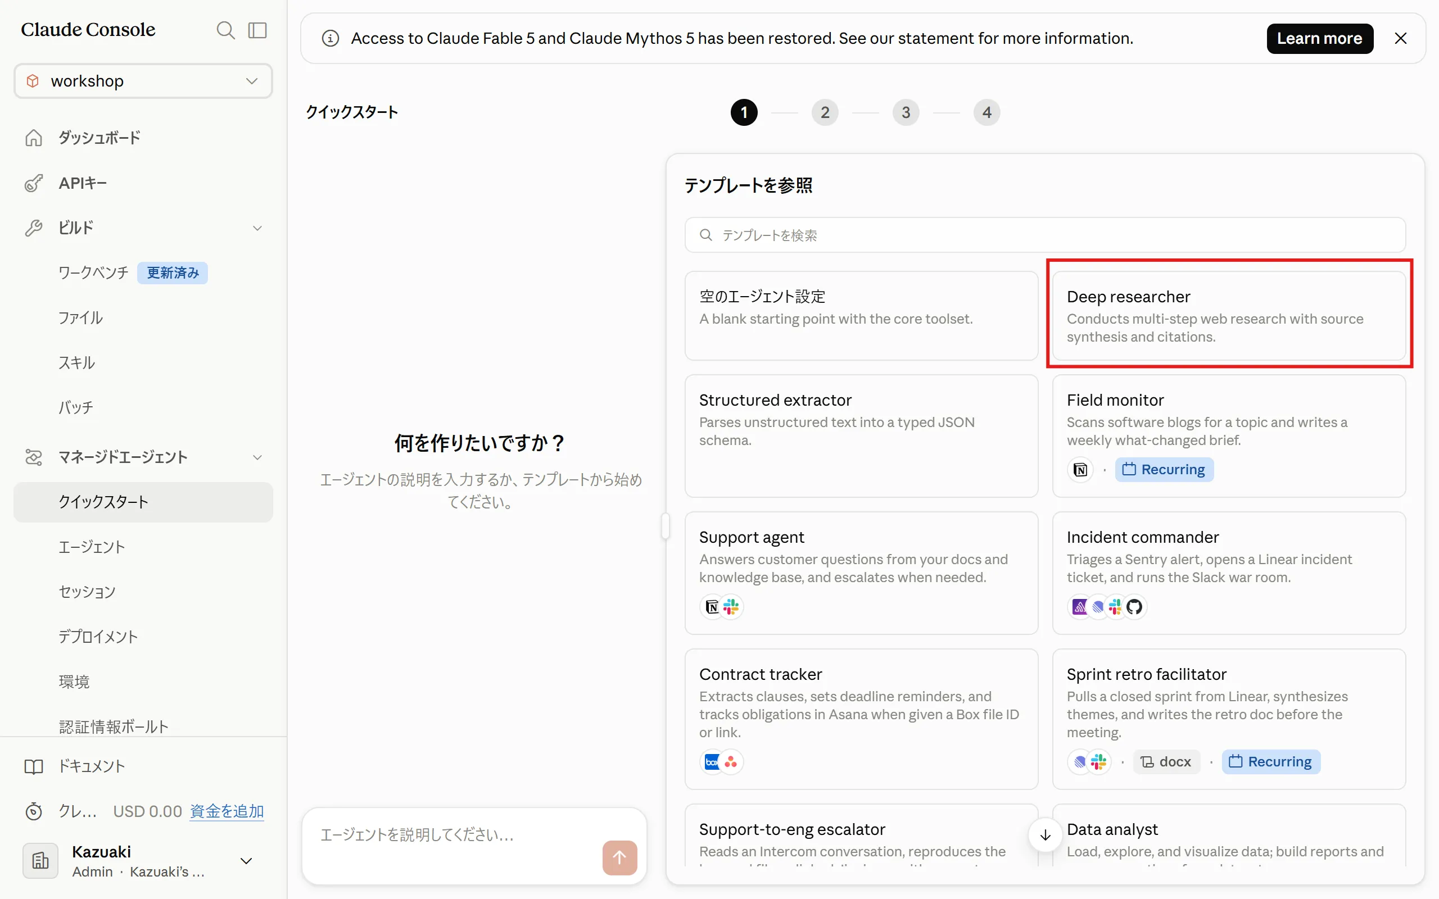Click the Box icon on Contract tracker card
This screenshot has width=1439, height=899.
pos(712,762)
